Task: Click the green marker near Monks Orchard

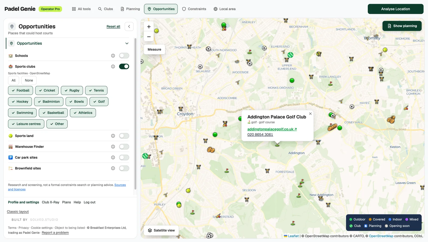Action: click(x=292, y=80)
